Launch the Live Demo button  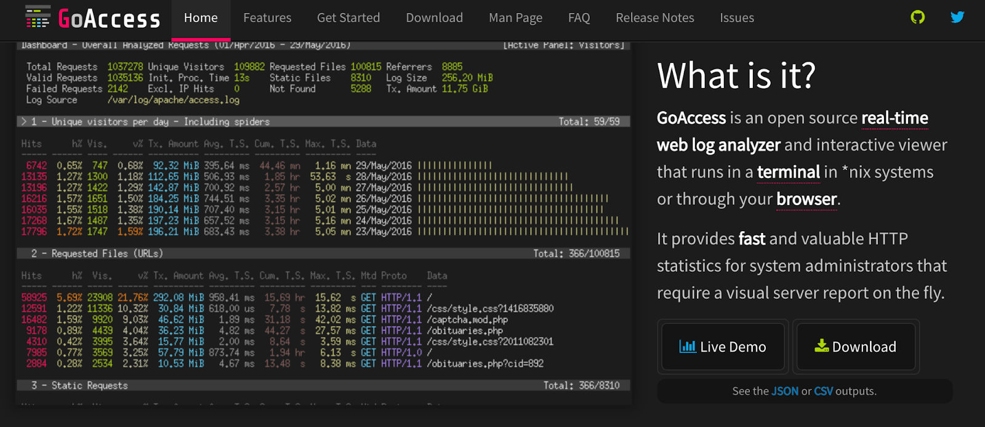coord(723,346)
